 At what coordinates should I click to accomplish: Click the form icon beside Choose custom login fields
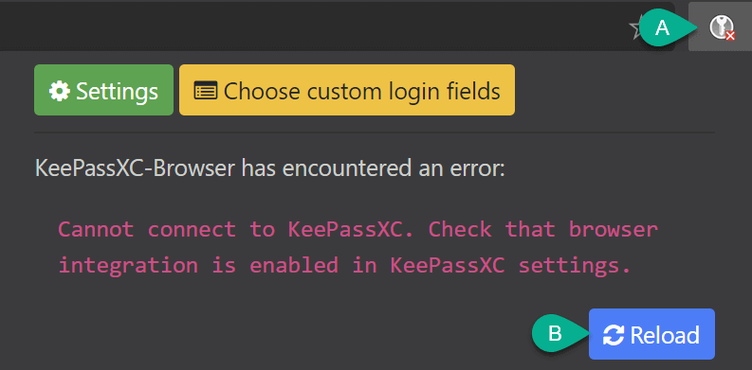click(x=206, y=90)
